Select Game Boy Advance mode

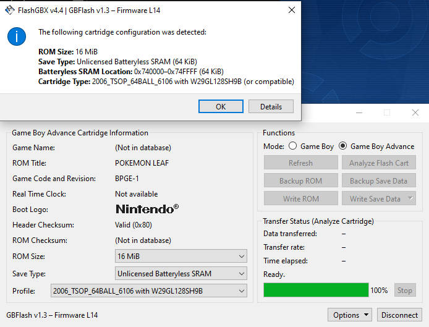point(343,147)
